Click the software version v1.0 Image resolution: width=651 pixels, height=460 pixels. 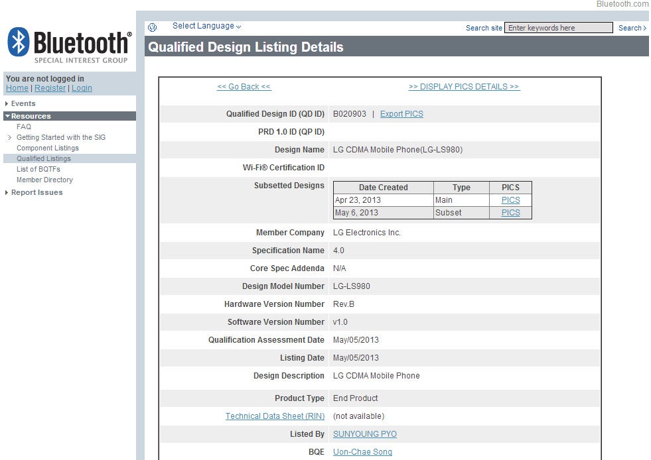point(340,322)
